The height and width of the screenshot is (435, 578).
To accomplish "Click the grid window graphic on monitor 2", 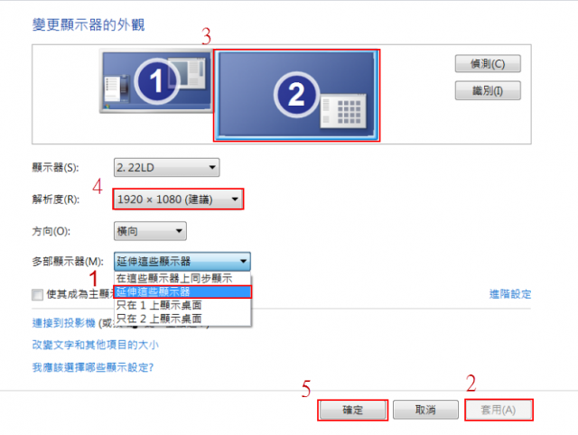I will (343, 111).
